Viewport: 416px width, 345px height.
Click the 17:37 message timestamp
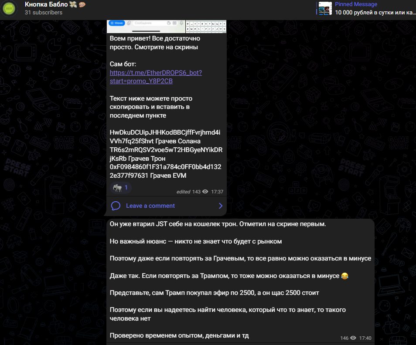(217, 192)
